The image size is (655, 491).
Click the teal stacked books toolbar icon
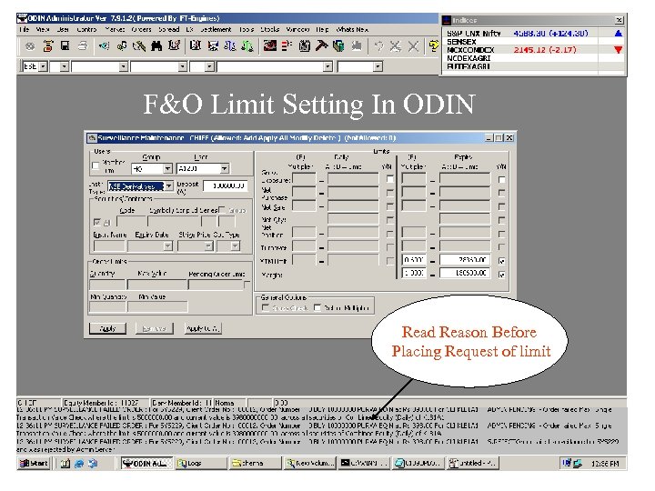pos(338,45)
